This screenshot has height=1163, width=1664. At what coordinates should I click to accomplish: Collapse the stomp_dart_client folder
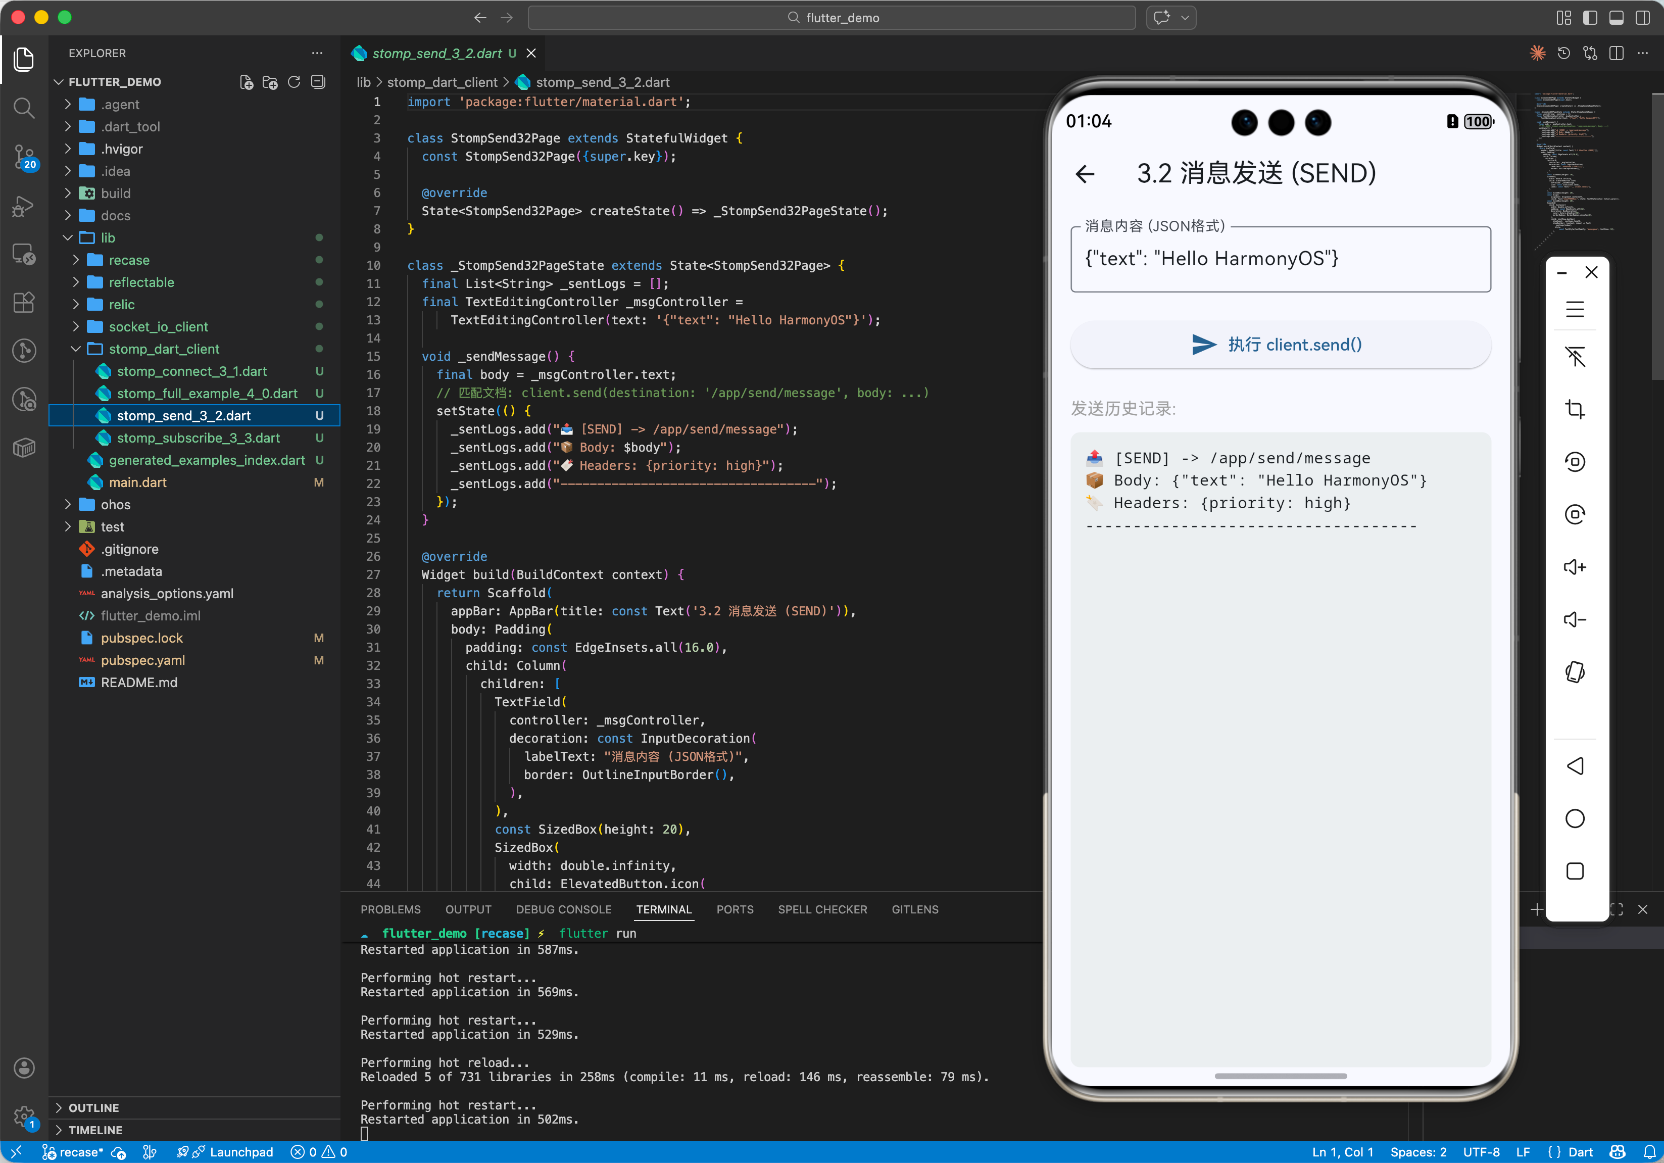(x=164, y=349)
